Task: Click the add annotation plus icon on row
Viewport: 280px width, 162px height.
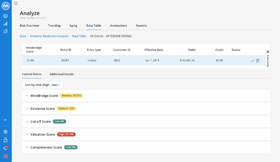Action: coord(258,61)
